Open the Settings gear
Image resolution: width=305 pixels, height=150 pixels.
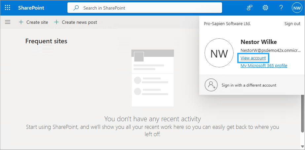(265, 8)
